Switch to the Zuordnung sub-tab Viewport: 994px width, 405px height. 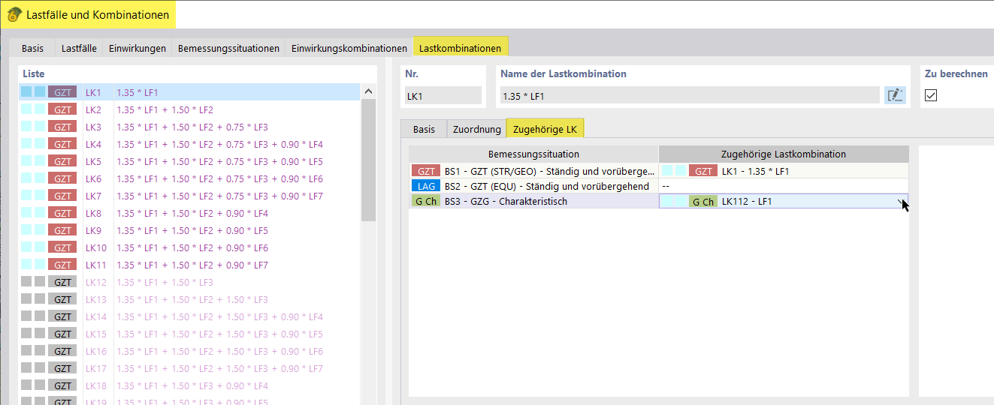(x=476, y=129)
